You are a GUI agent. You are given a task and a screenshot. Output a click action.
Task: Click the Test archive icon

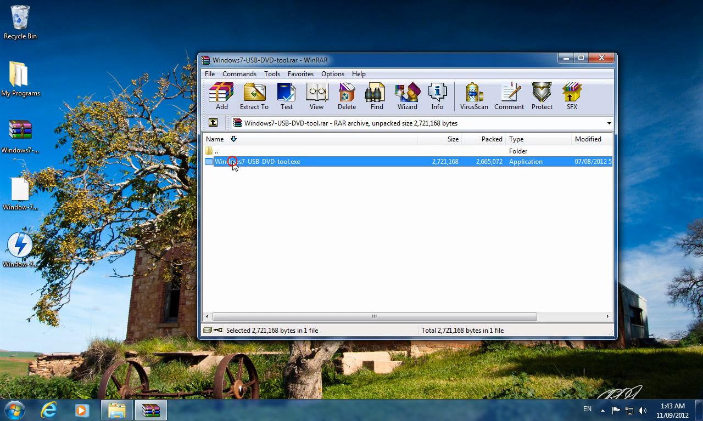286,96
